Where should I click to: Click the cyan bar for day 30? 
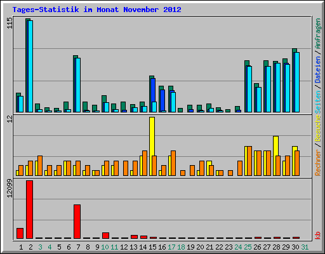(x=297, y=83)
